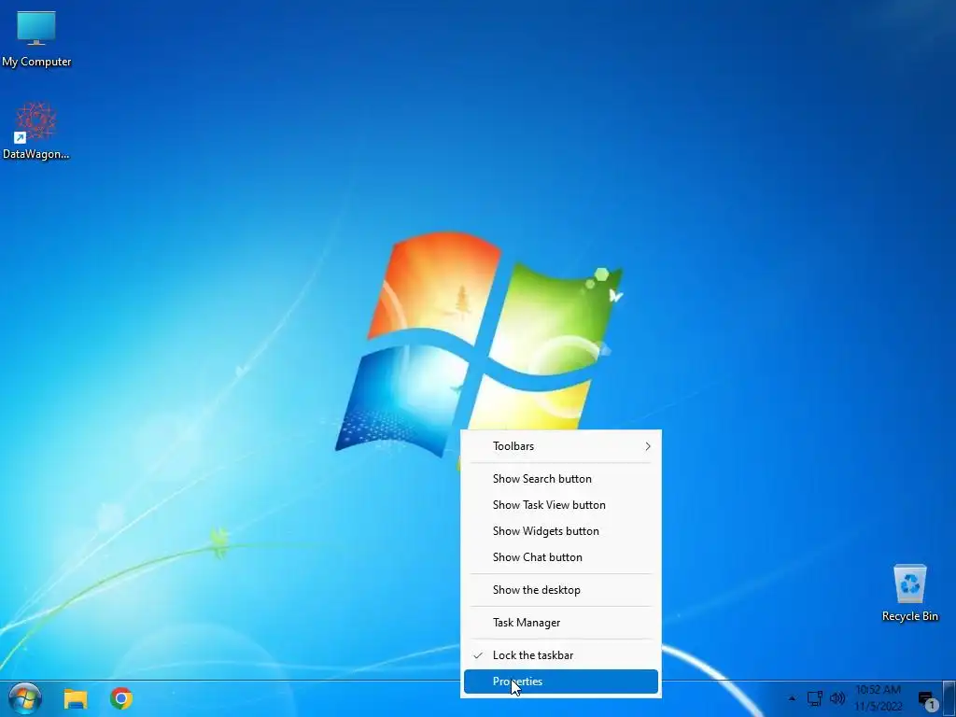Screen dimensions: 956x717
Task: Open the notification center icon
Action: [x=927, y=700]
